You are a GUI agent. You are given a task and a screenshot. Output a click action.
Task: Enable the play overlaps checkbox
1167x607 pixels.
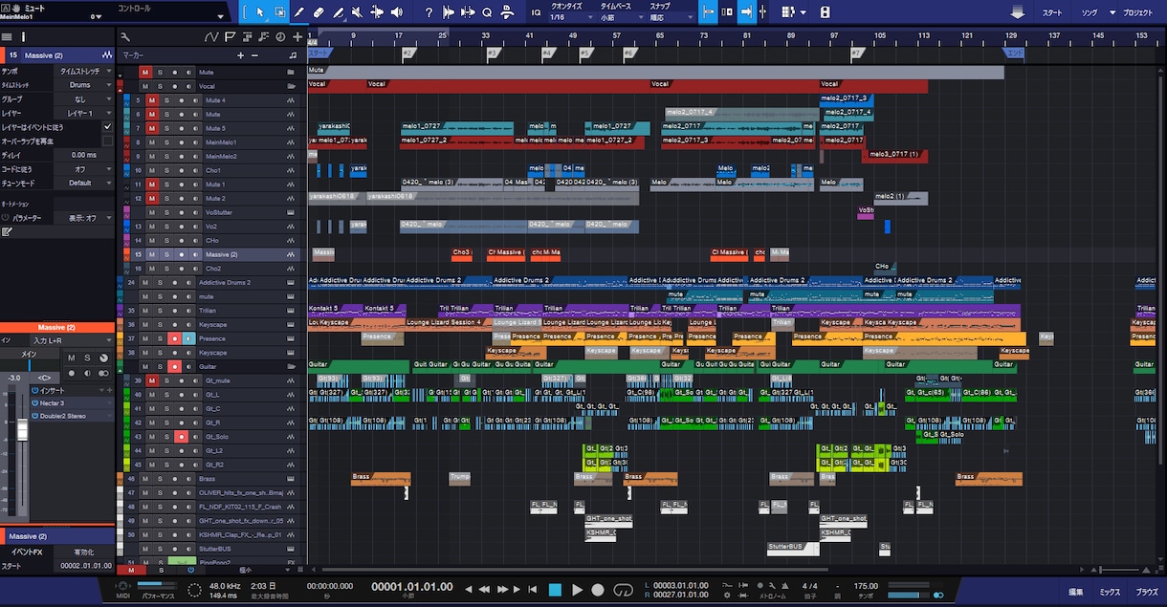pos(107,141)
